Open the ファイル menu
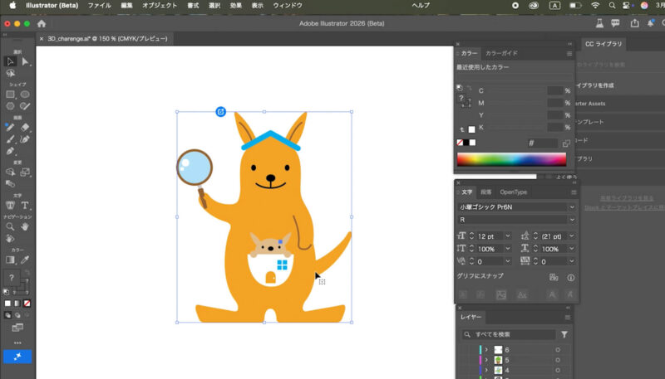 coord(99,6)
